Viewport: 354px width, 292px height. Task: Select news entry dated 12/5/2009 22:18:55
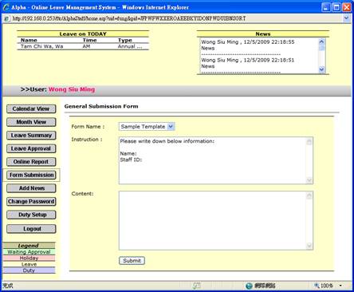[248, 42]
